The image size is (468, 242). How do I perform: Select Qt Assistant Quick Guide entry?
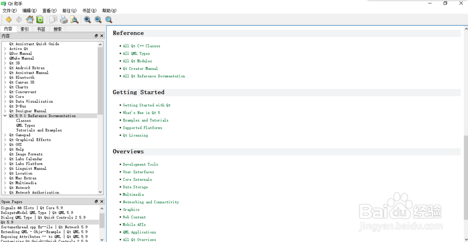click(34, 44)
